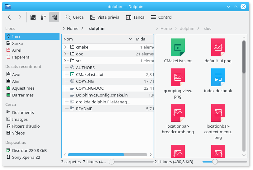Select Xarxa network place
This screenshot has height=170, width=253.
[x=17, y=43]
